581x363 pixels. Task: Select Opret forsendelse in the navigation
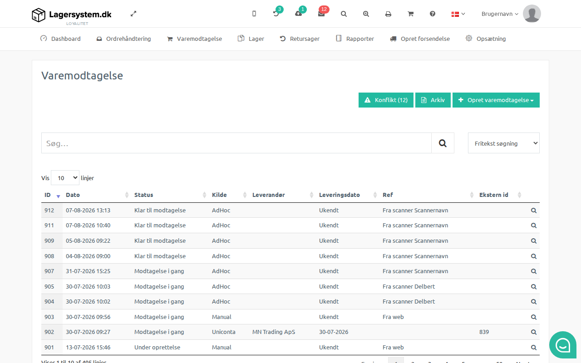click(x=420, y=39)
